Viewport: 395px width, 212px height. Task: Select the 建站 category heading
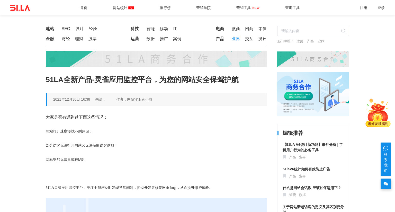pyautogui.click(x=50, y=29)
